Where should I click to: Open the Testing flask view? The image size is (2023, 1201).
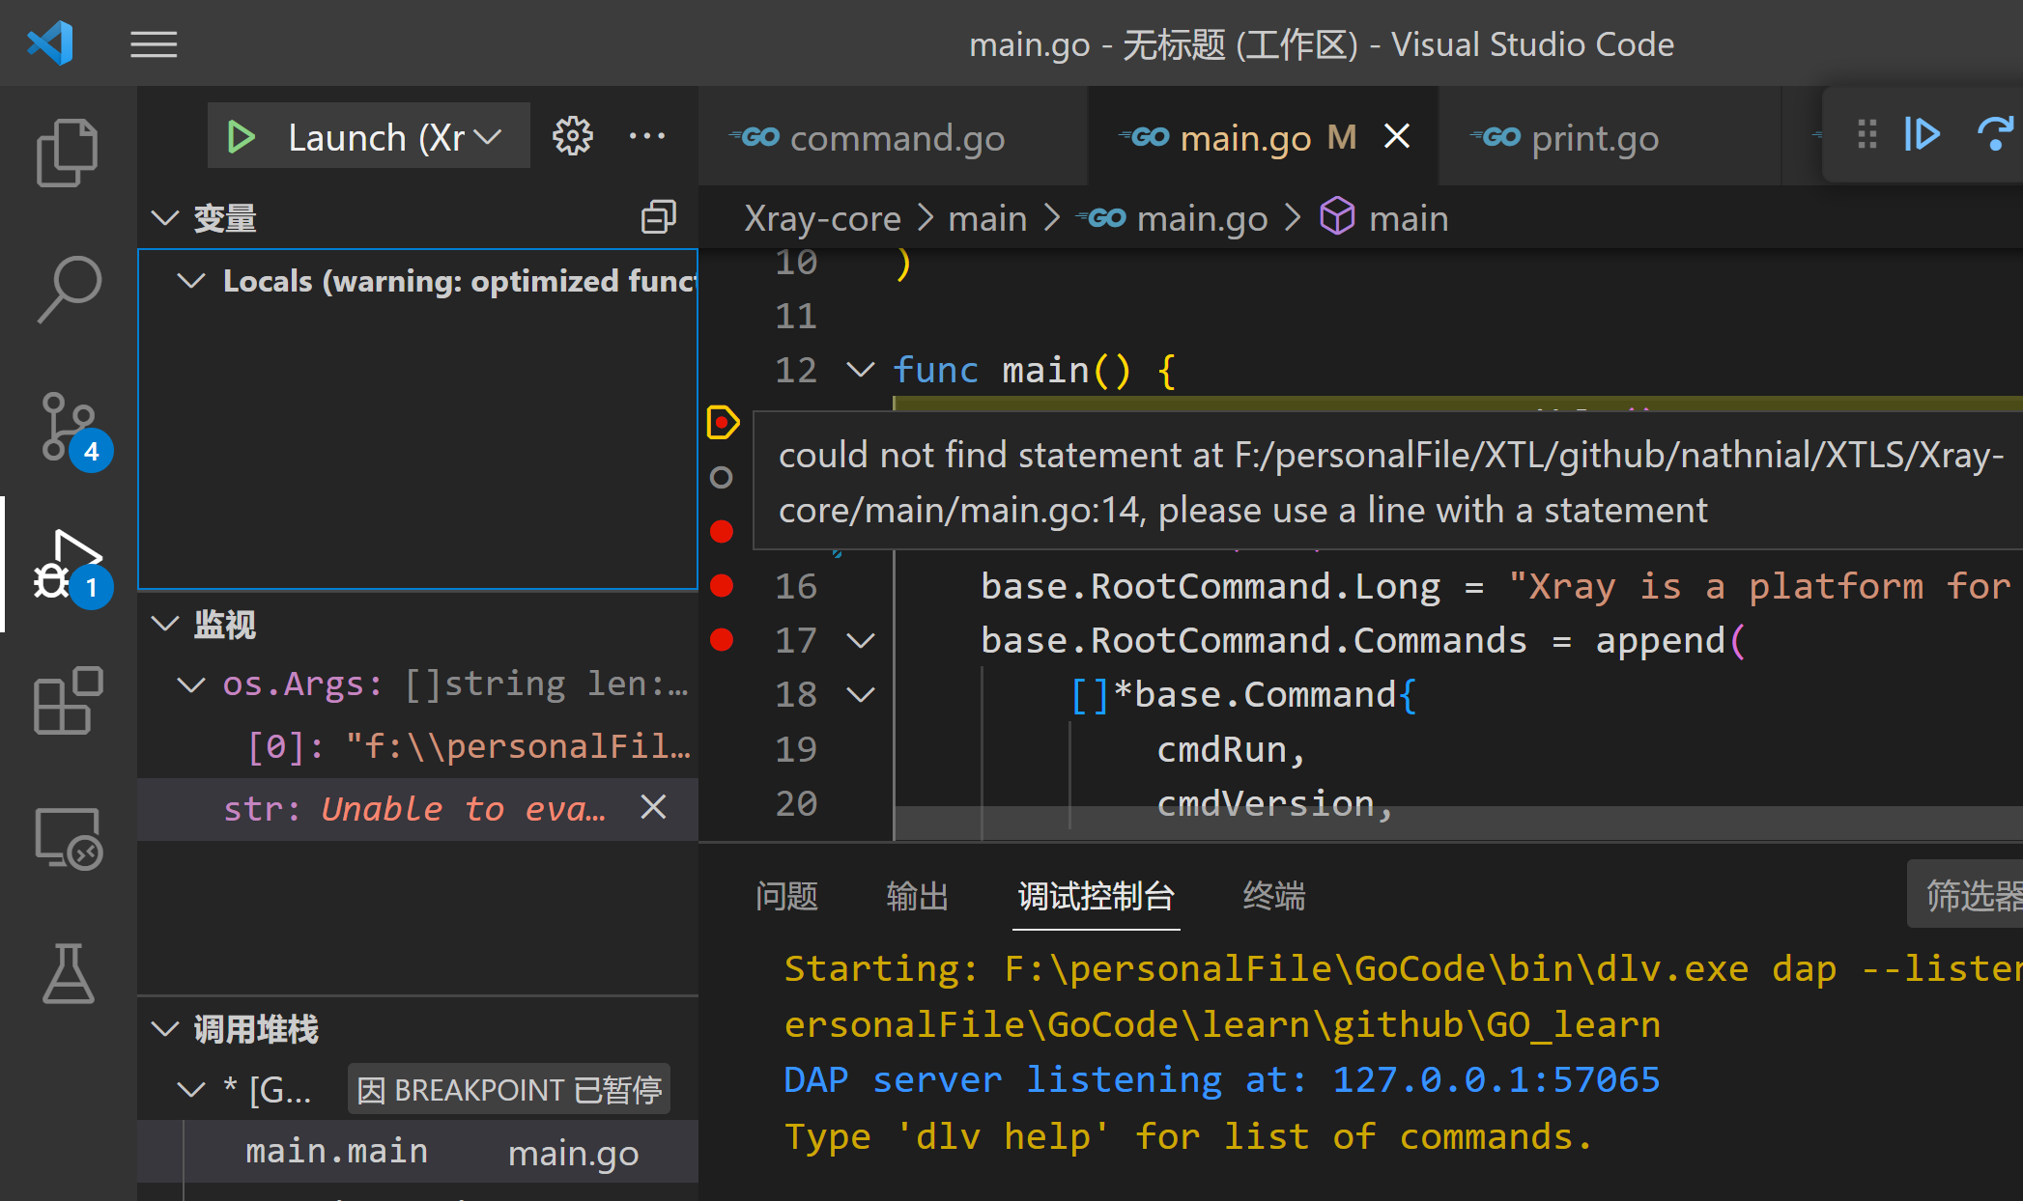[x=67, y=973]
